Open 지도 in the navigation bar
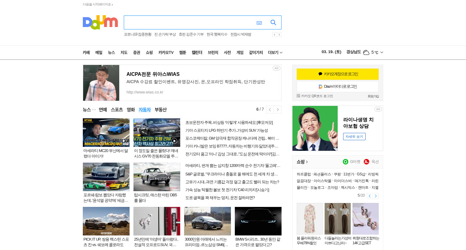 coord(124,52)
